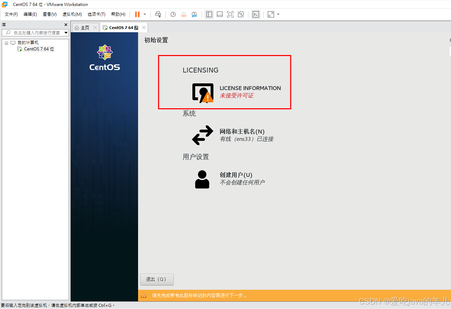Click the user silhouette icon

click(x=202, y=179)
